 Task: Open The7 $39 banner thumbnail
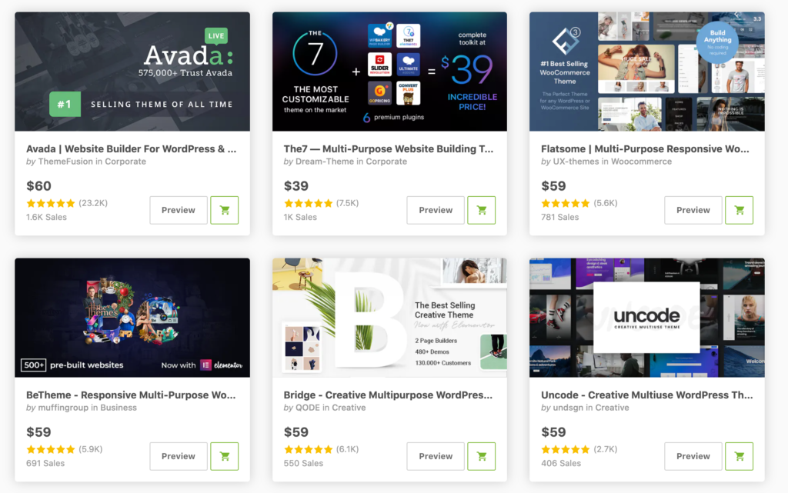coord(389,72)
